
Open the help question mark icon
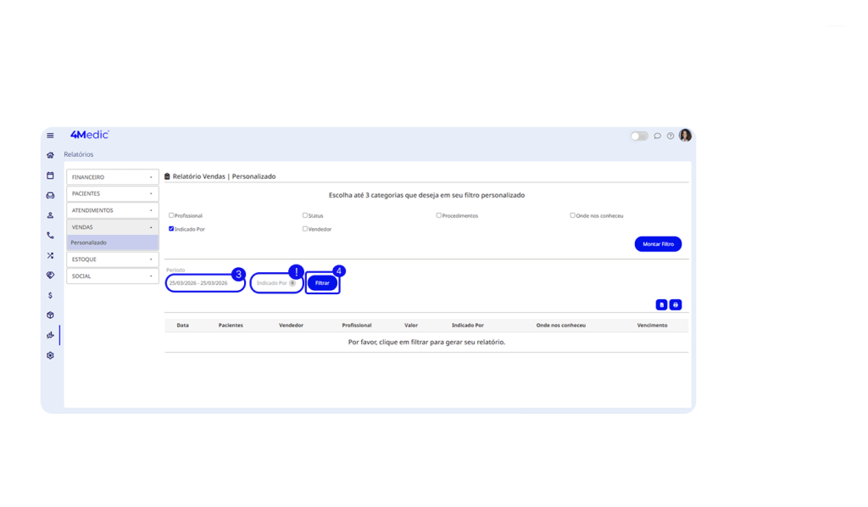[x=670, y=136]
